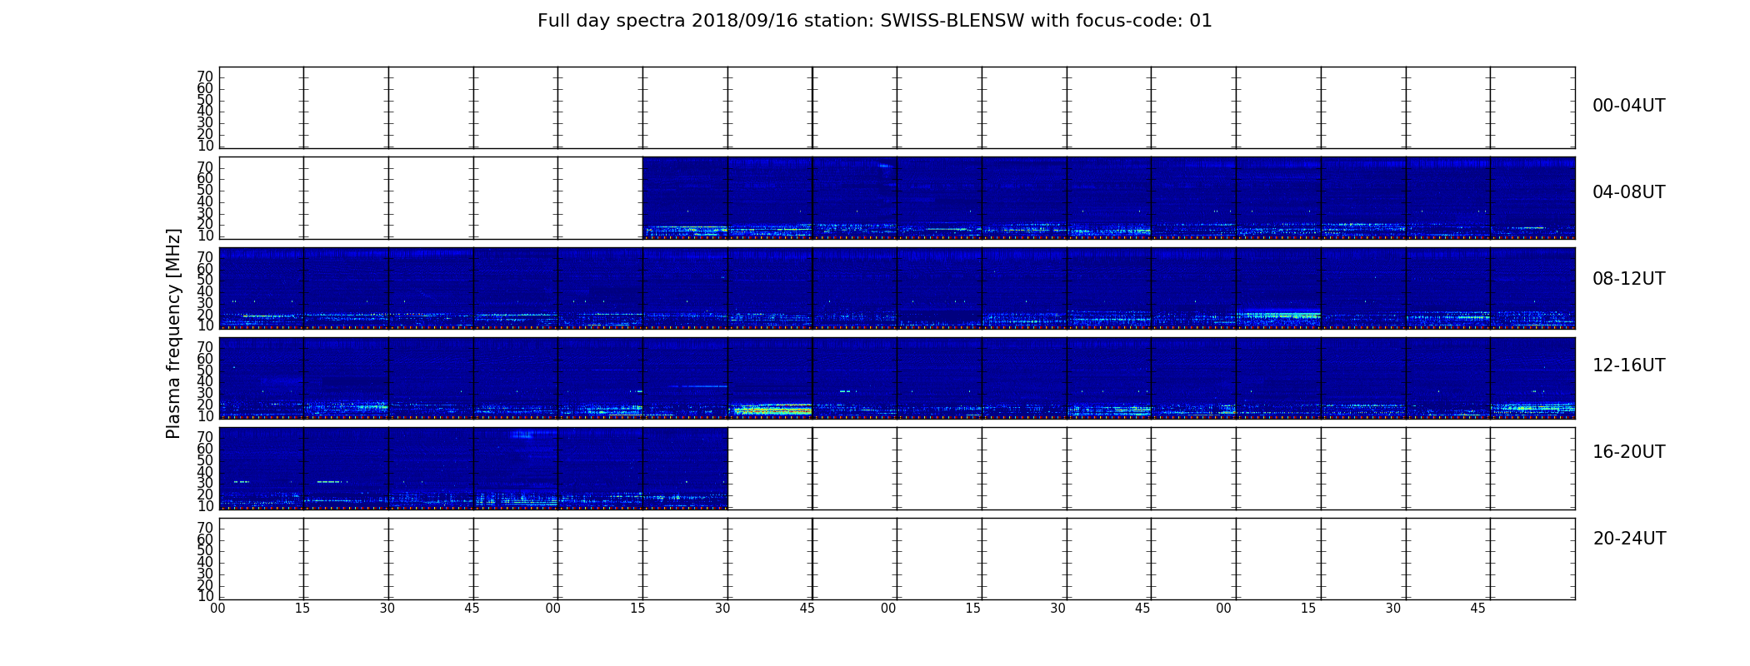Click the "00-04UT" panel label
The image size is (1750, 666).
tap(1628, 106)
